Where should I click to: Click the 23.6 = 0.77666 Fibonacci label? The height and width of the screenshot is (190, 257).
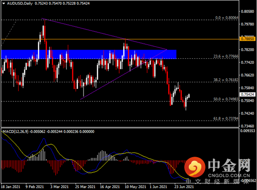226,56
